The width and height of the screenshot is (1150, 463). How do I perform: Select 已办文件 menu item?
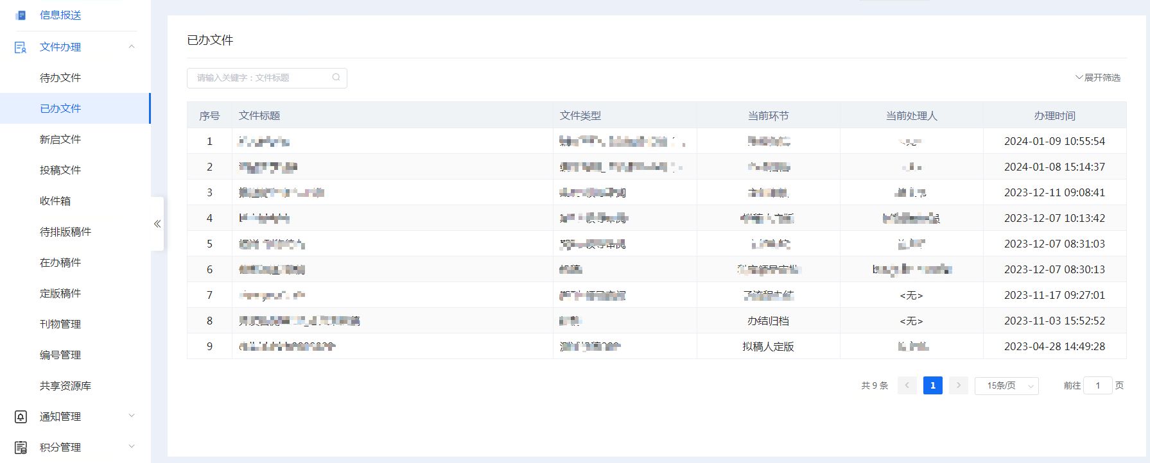pyautogui.click(x=75, y=108)
